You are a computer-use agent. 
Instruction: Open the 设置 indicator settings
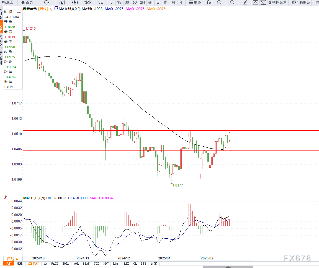tap(154, 264)
